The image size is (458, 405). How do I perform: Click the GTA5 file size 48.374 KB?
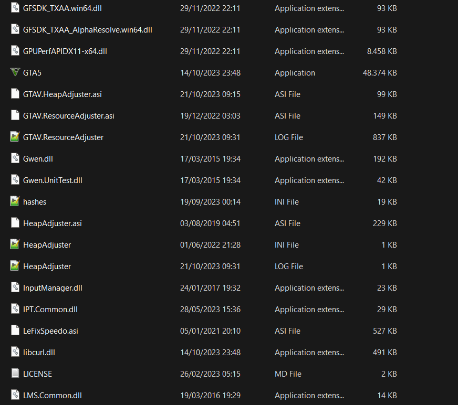(x=379, y=73)
